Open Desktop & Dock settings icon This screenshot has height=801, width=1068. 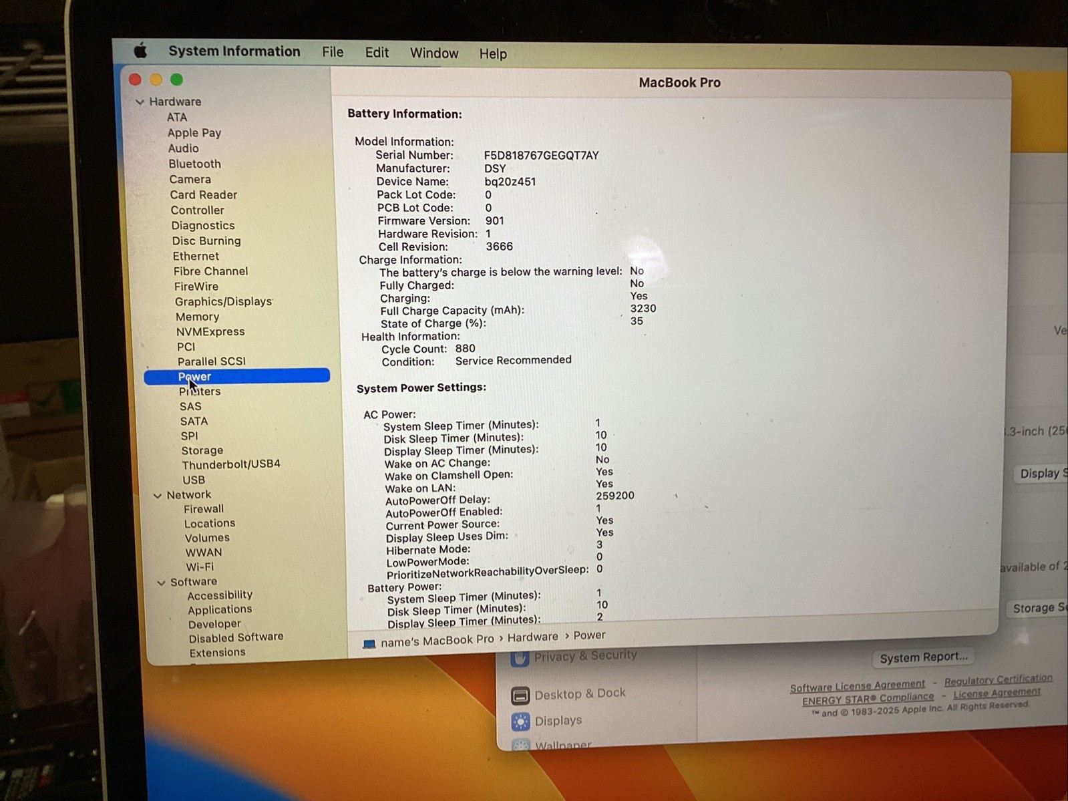coord(520,695)
